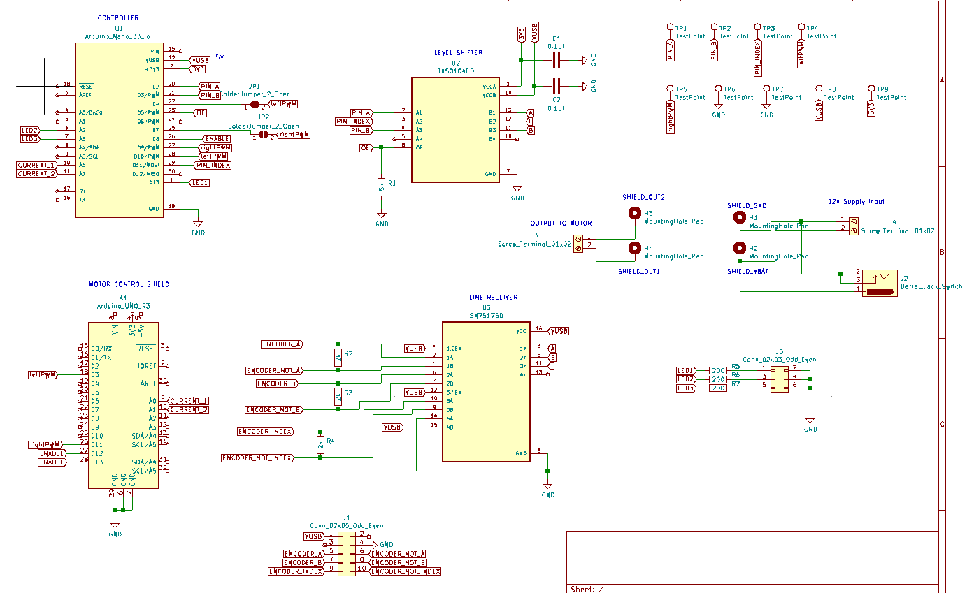Click the "CONTROLLER" title text
Viewport: 967px width, 593px height.
click(x=118, y=18)
